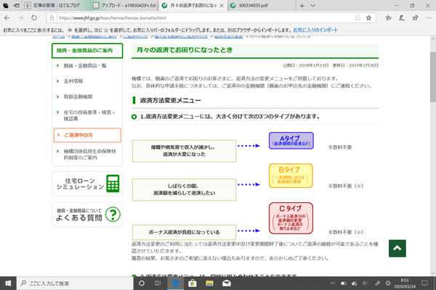Click the set-aside tabs icon
This screenshot has height=290, width=436.
coord(17,6)
